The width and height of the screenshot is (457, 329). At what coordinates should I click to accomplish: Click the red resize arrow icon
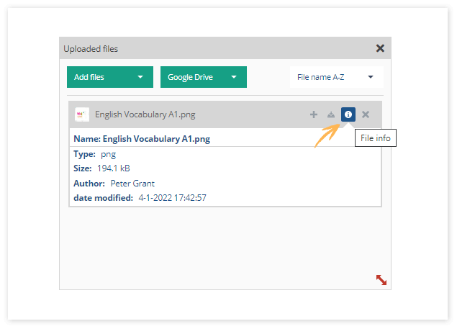[x=381, y=280]
